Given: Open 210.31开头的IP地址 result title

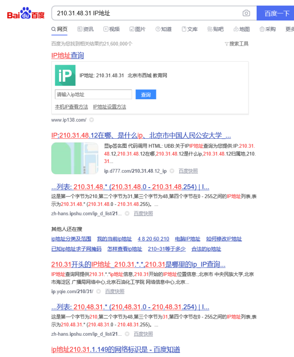Looking at the screenshot, I should (138, 264).
